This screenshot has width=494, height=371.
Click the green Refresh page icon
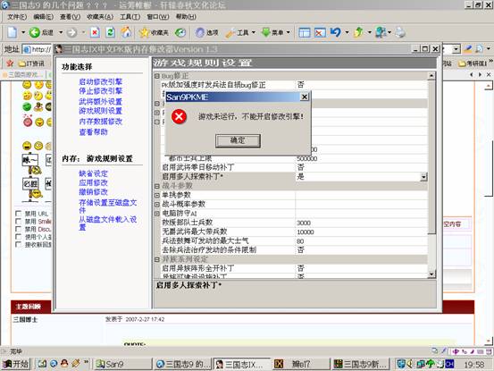(x=110, y=32)
